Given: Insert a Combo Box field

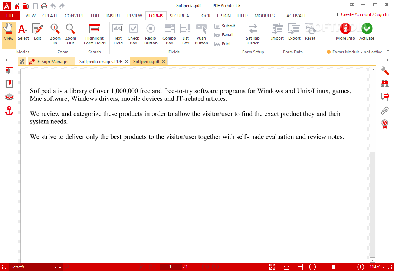Looking at the screenshot, I should point(169,34).
